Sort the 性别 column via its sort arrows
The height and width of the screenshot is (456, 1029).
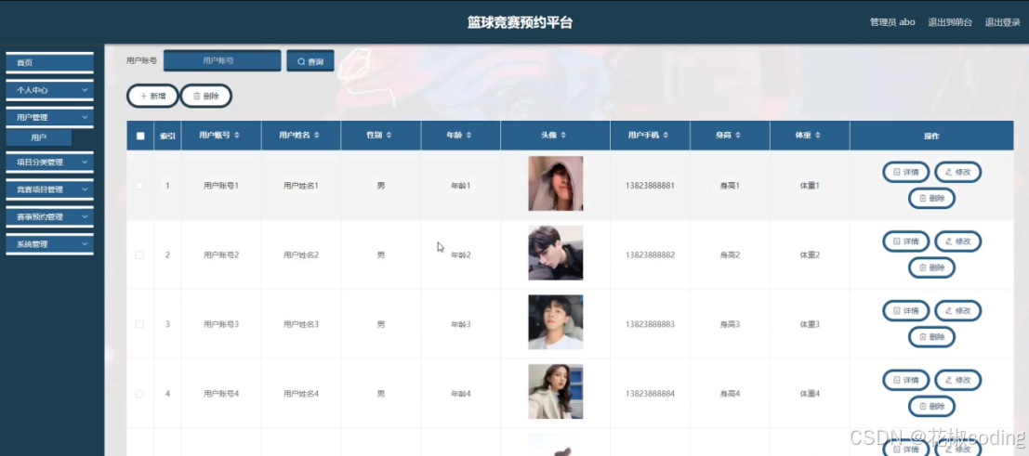pos(389,136)
